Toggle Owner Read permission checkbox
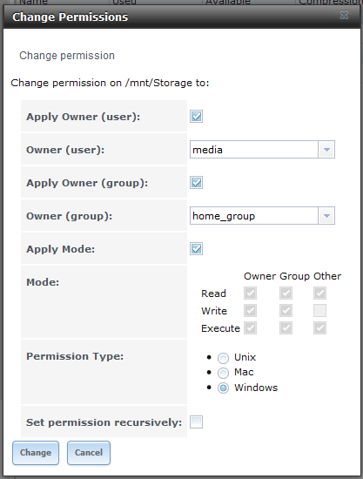 [x=250, y=293]
